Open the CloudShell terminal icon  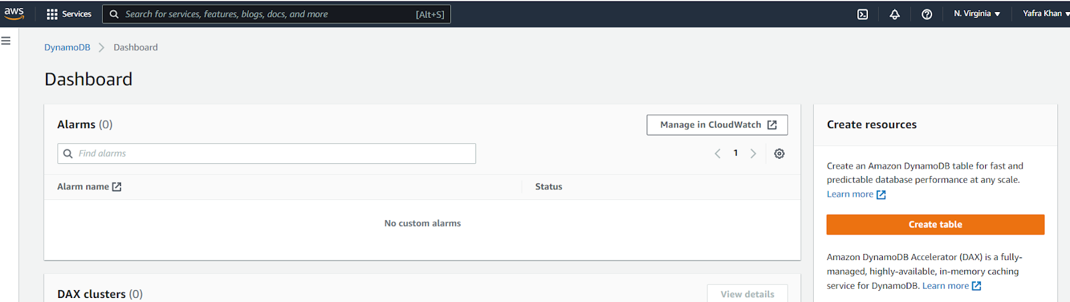coord(863,14)
